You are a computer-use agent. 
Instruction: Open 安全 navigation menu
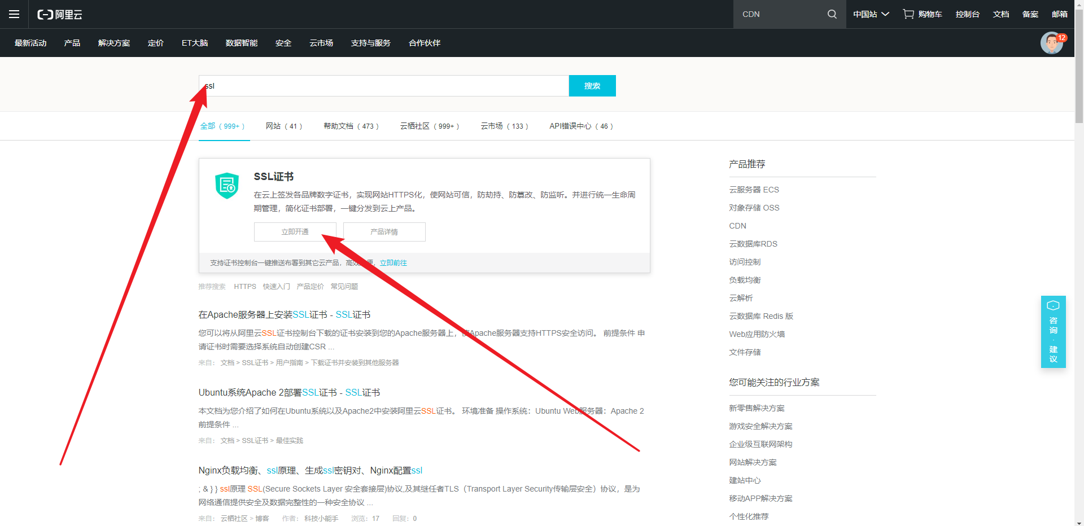tap(283, 43)
